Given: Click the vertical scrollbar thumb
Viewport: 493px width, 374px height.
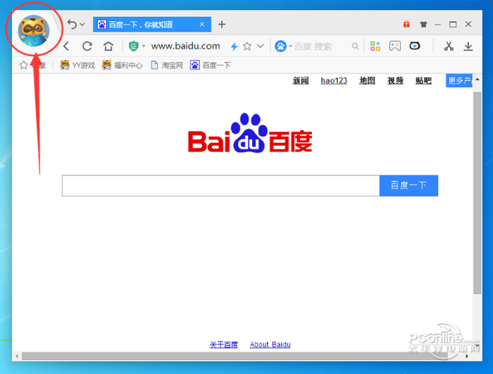Looking at the screenshot, I should tap(478, 193).
